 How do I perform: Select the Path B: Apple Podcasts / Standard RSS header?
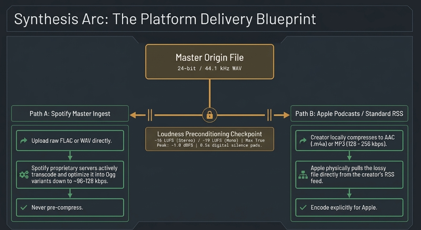349,114
